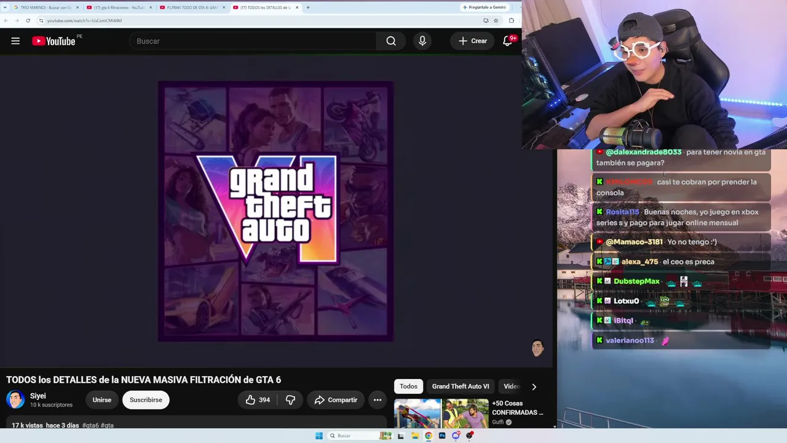This screenshot has width=787, height=443.
Task: Click the browser address bar URL
Action: [84, 20]
